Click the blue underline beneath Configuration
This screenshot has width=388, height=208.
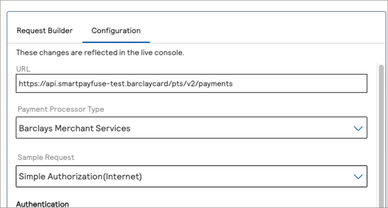[x=116, y=43]
